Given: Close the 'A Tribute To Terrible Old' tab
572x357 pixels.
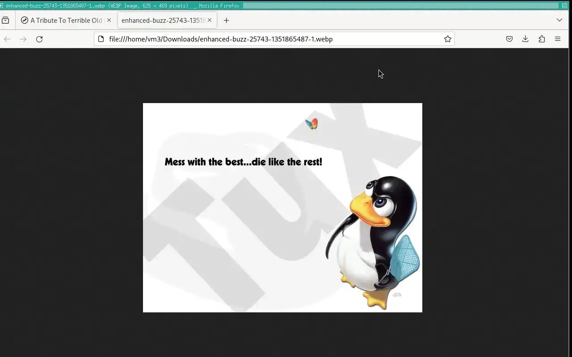Looking at the screenshot, I should (109, 20).
